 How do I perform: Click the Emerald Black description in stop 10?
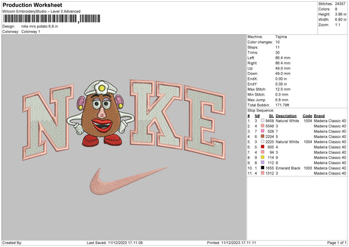coord(288,168)
